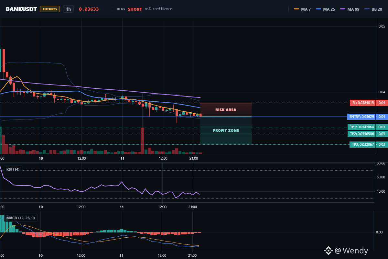Click the 40.00 RSI axis label
388x259 pixels.
click(x=381, y=191)
